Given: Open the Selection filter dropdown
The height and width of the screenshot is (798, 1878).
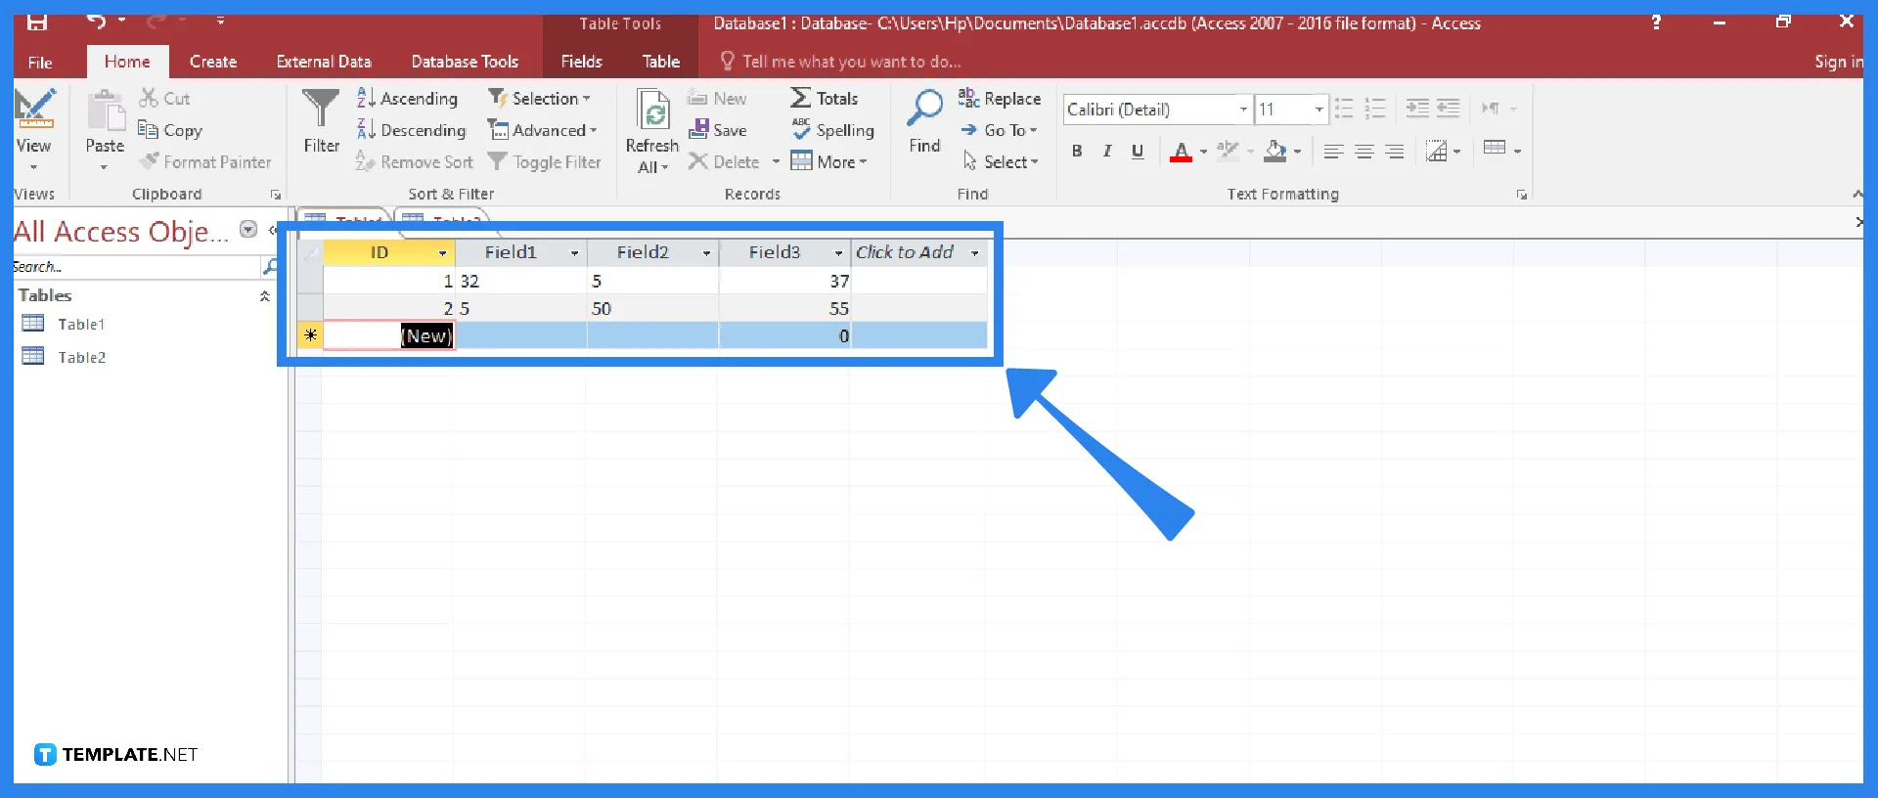Looking at the screenshot, I should pos(540,98).
